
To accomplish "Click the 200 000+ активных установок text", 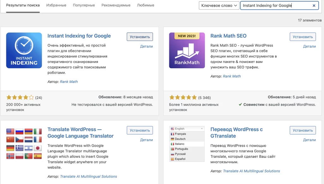I will (x=23, y=107).
